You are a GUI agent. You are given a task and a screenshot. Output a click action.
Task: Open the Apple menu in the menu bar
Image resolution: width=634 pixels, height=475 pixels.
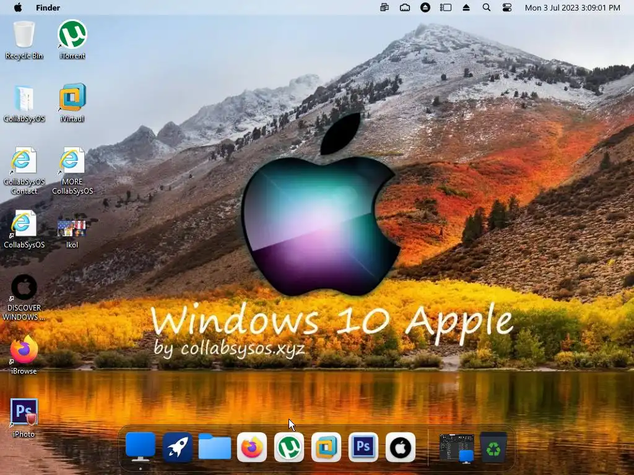pos(18,7)
